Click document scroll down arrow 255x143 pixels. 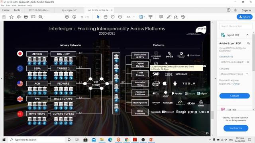coord(212,135)
